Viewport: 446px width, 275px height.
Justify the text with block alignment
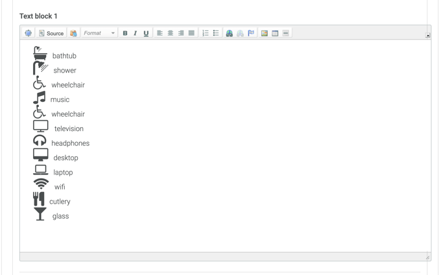tap(191, 33)
